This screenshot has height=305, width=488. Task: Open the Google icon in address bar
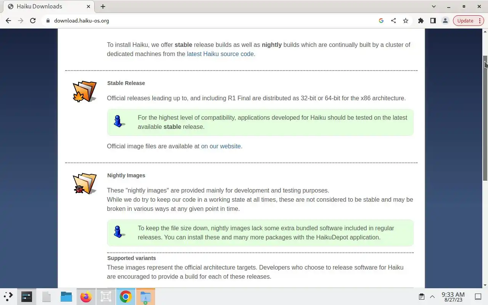coord(381,21)
